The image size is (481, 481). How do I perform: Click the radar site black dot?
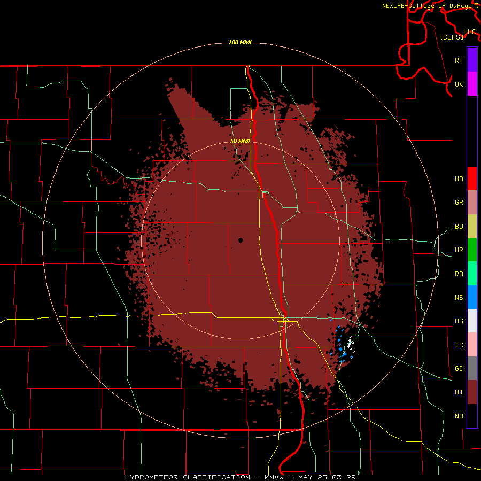(x=241, y=240)
